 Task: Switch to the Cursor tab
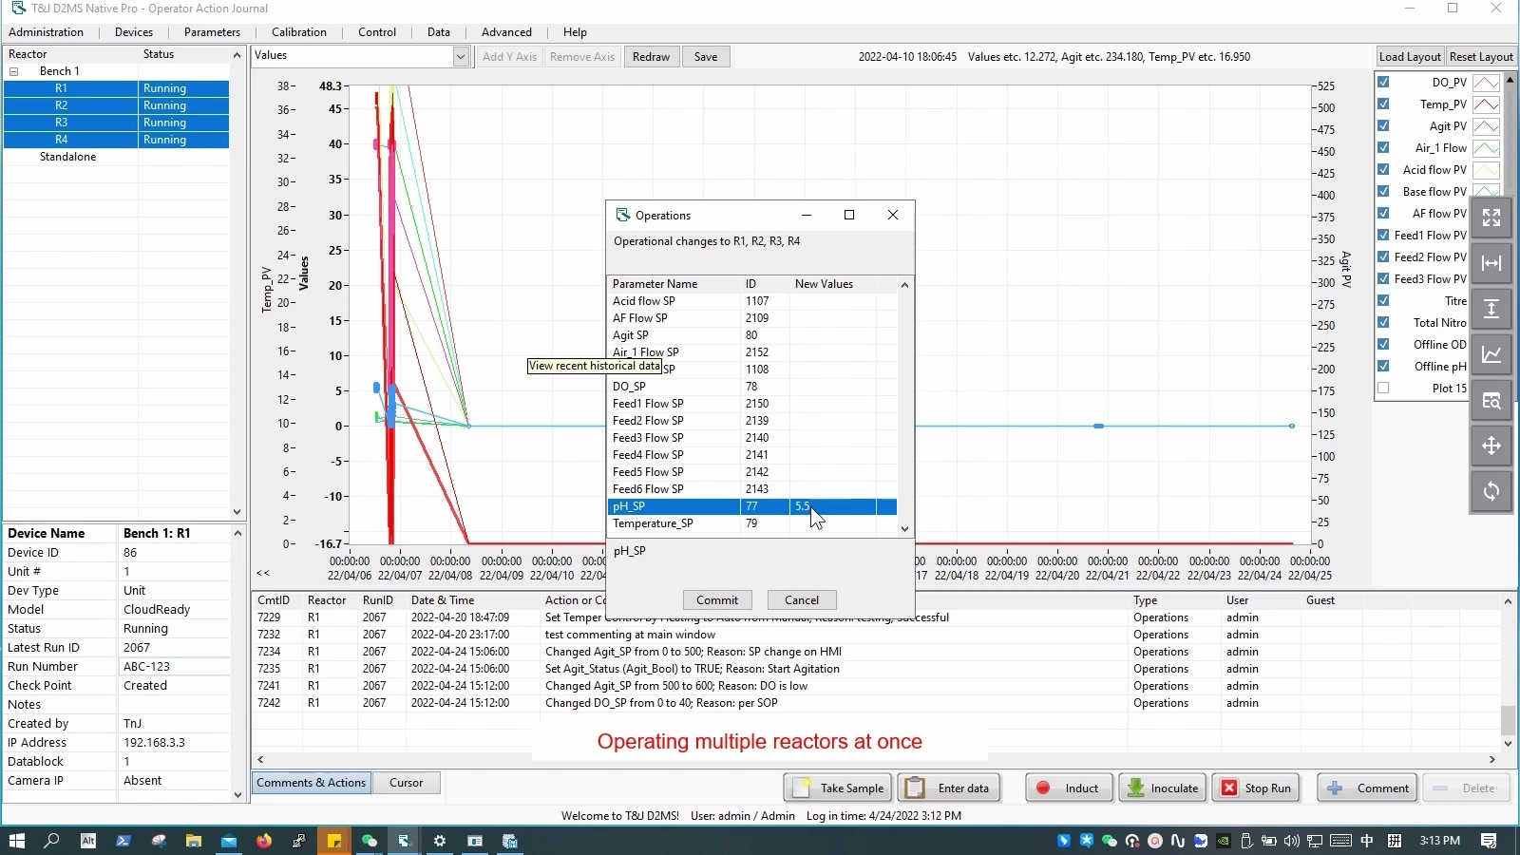pos(407,783)
